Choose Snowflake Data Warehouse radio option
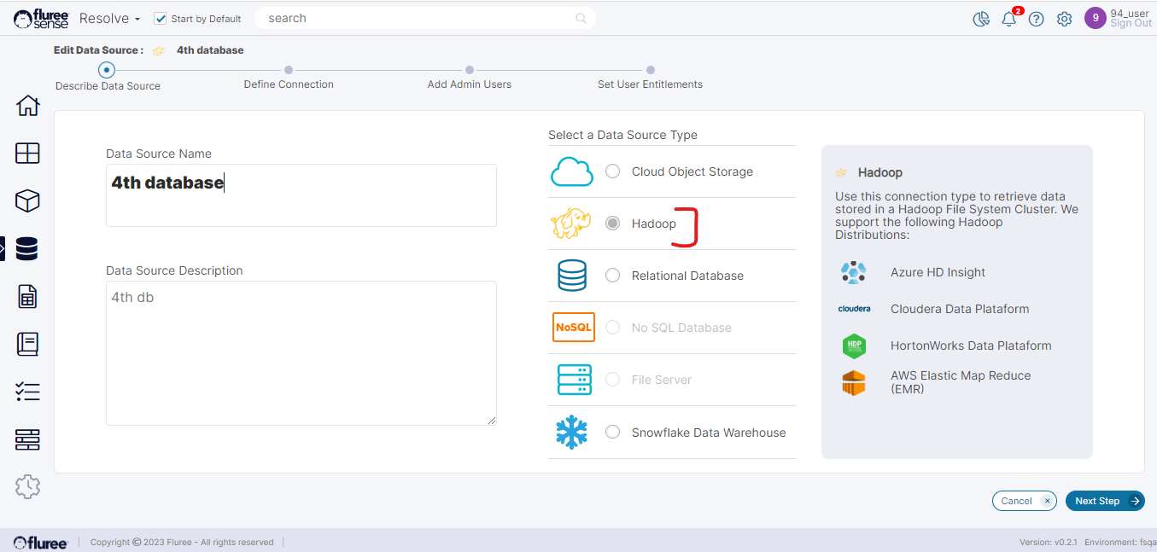The height and width of the screenshot is (552, 1157). tap(612, 433)
